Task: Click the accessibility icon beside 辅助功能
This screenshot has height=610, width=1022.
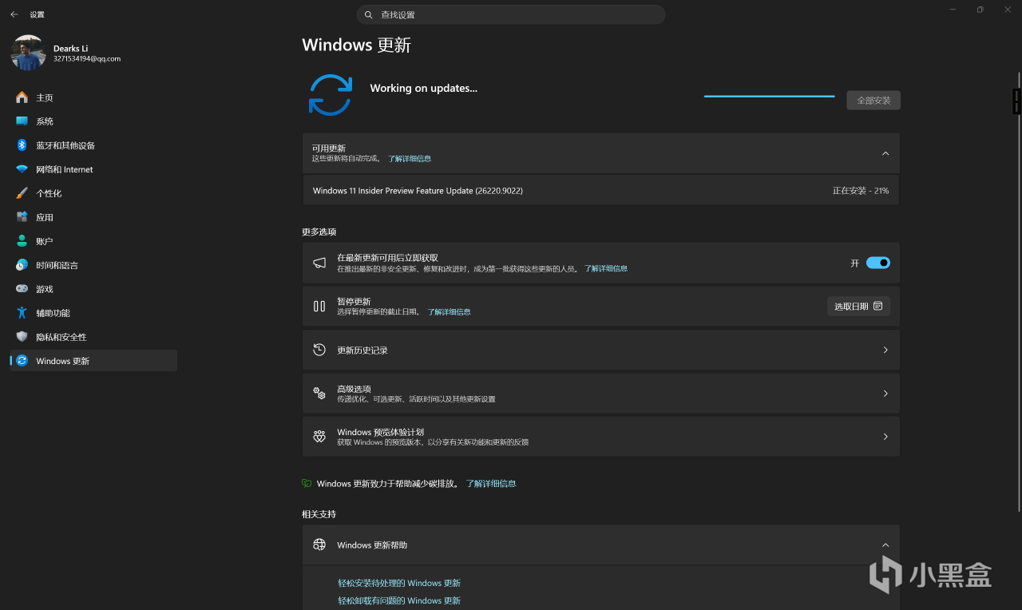Action: (x=22, y=313)
